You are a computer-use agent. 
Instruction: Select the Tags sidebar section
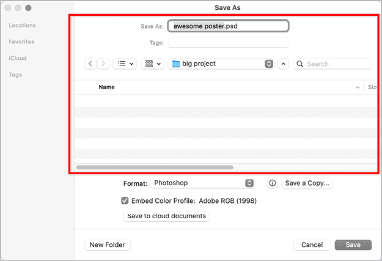click(15, 75)
